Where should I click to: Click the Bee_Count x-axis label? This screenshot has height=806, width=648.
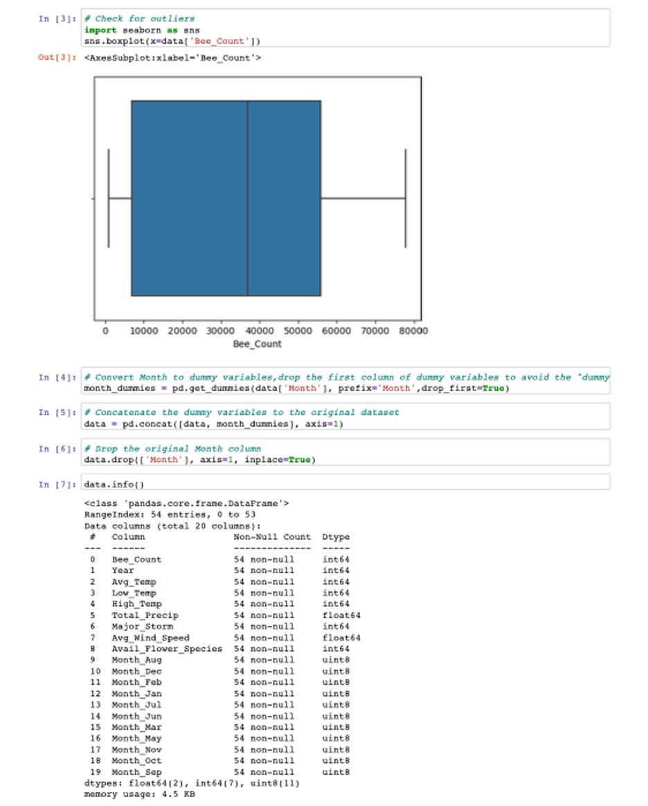[x=257, y=344]
